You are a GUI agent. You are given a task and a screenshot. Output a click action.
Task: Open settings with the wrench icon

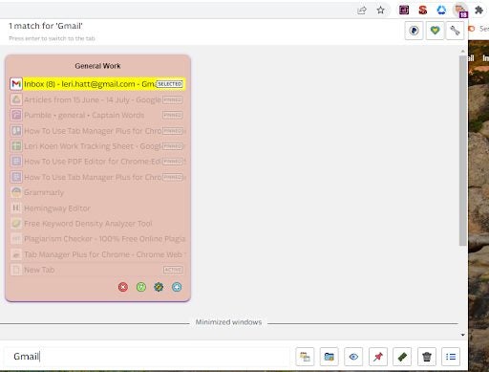455,31
